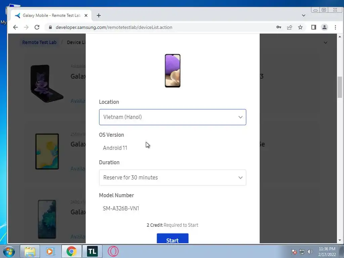This screenshot has width=344, height=258.
Task: Click the Android 11 OS version text
Action: 115,148
